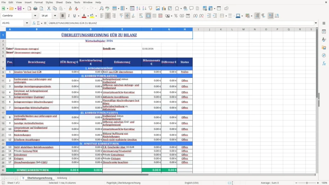
Task: Toggle Underline formatting
Action: [x=74, y=16]
